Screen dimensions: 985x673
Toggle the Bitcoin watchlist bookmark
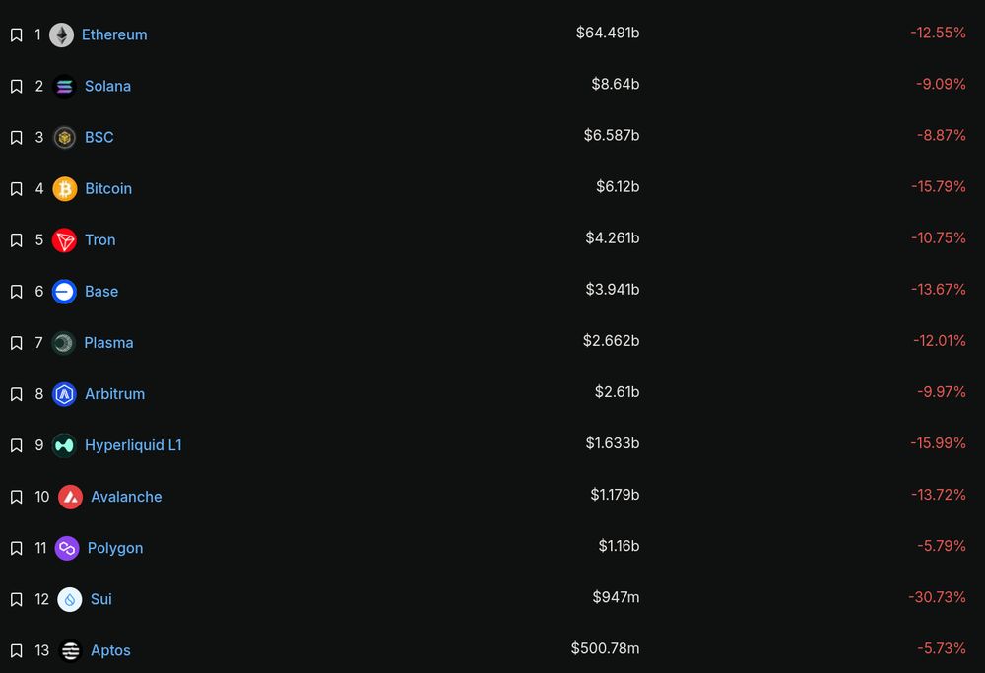pyautogui.click(x=16, y=188)
